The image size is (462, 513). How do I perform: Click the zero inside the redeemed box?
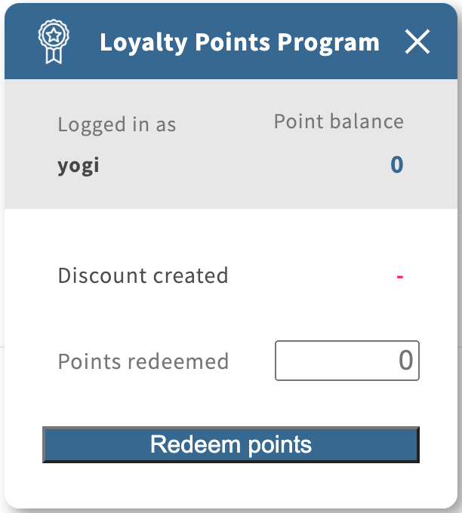tap(405, 361)
